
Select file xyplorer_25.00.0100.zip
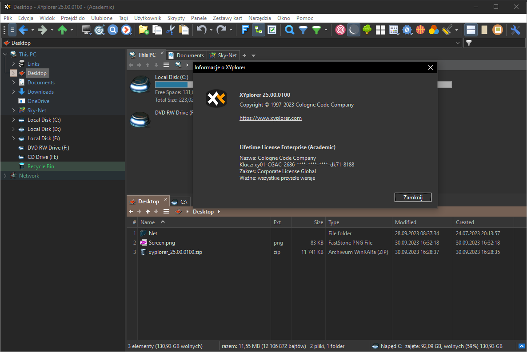[x=175, y=252]
